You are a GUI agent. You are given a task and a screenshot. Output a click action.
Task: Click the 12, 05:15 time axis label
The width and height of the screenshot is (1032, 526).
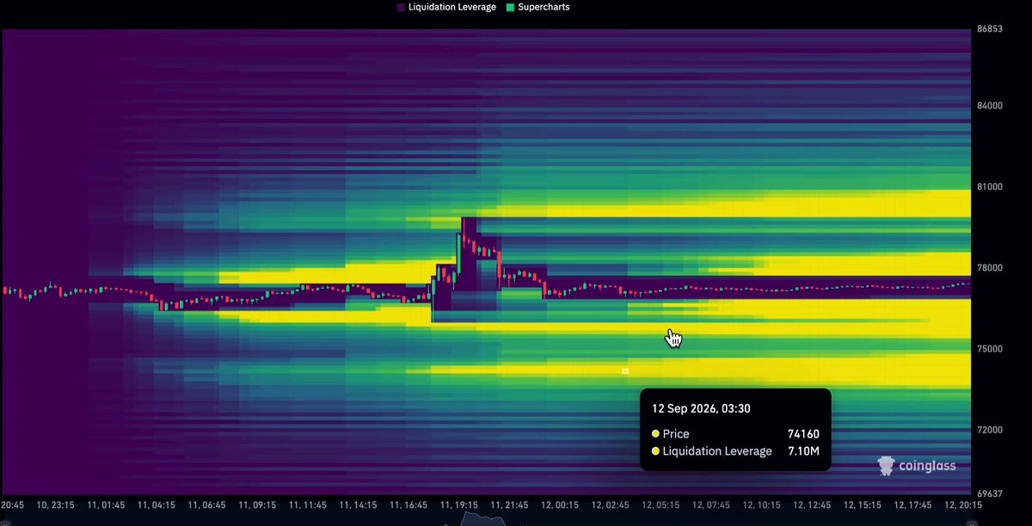(662, 505)
